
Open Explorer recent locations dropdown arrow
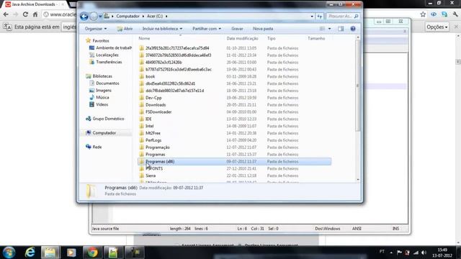coord(100,17)
